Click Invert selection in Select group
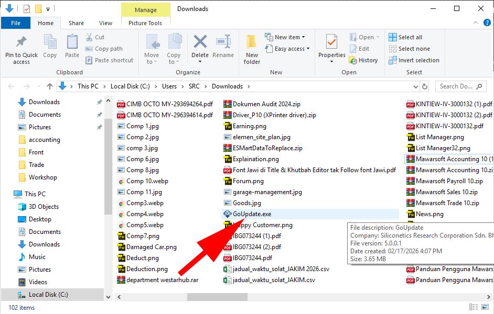The height and width of the screenshot is (314, 494). point(414,60)
